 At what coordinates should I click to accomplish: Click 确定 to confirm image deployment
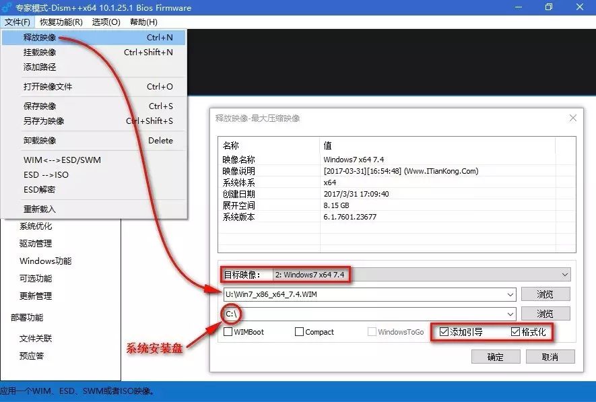pos(496,356)
